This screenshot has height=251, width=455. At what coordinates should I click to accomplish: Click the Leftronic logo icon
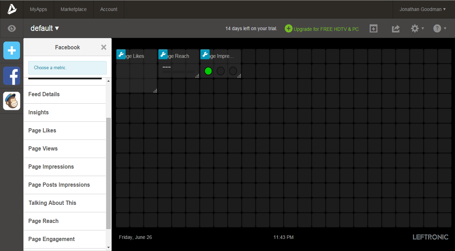click(x=12, y=9)
